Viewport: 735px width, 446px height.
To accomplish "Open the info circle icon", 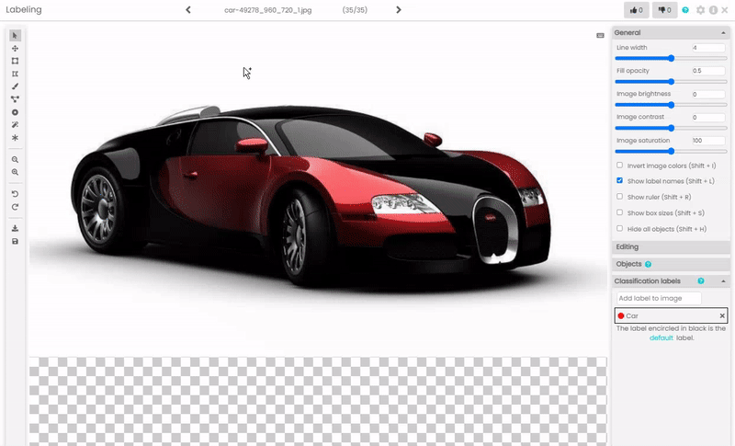I will [713, 10].
